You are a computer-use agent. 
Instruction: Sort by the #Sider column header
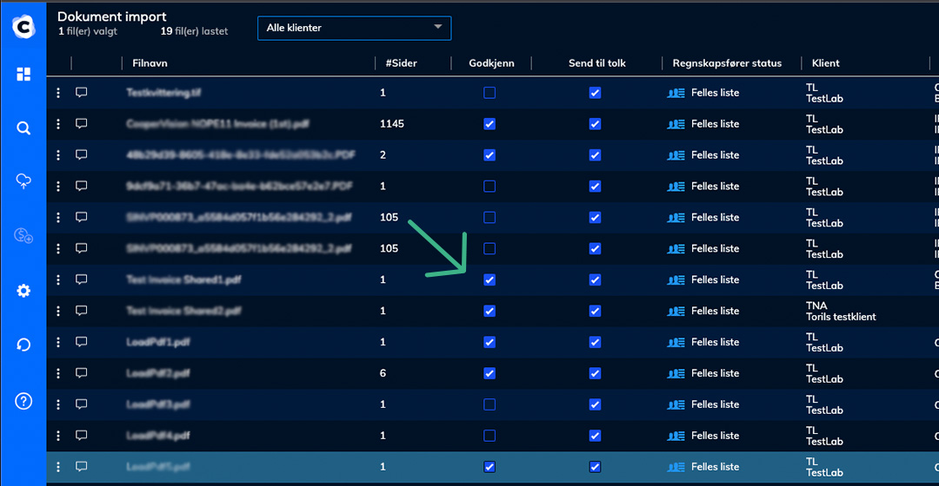click(400, 63)
